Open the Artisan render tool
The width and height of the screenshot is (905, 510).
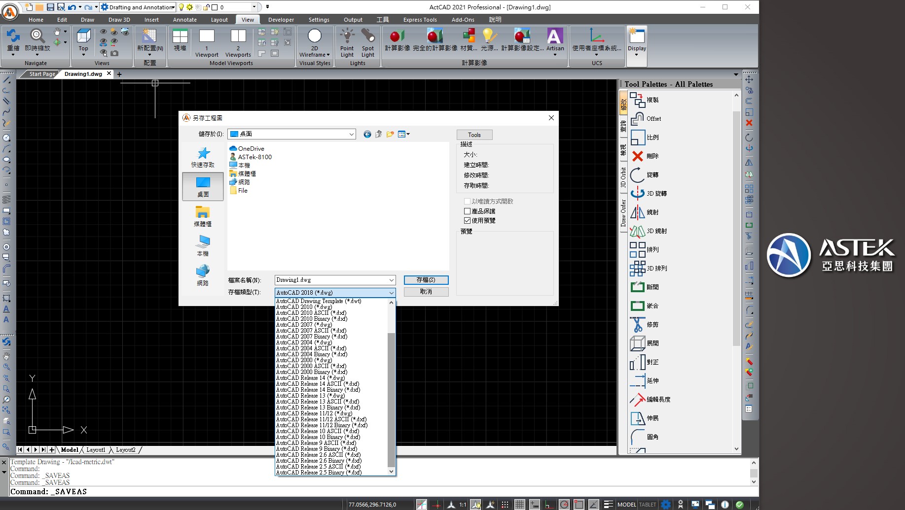pos(555,37)
